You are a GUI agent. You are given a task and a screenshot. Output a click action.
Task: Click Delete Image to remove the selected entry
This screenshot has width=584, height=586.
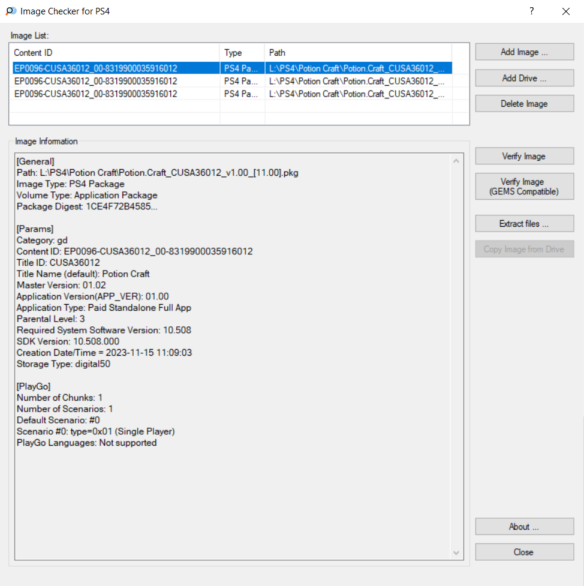pyautogui.click(x=524, y=104)
